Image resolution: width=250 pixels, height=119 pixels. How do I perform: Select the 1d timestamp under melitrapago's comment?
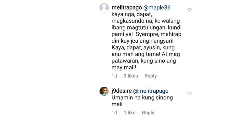coord(114,76)
